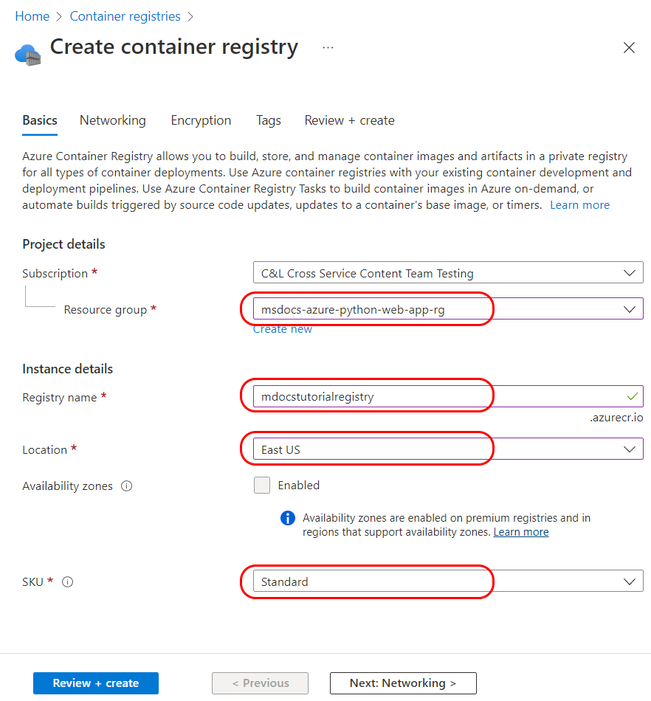Open the Encryption tab

(201, 120)
